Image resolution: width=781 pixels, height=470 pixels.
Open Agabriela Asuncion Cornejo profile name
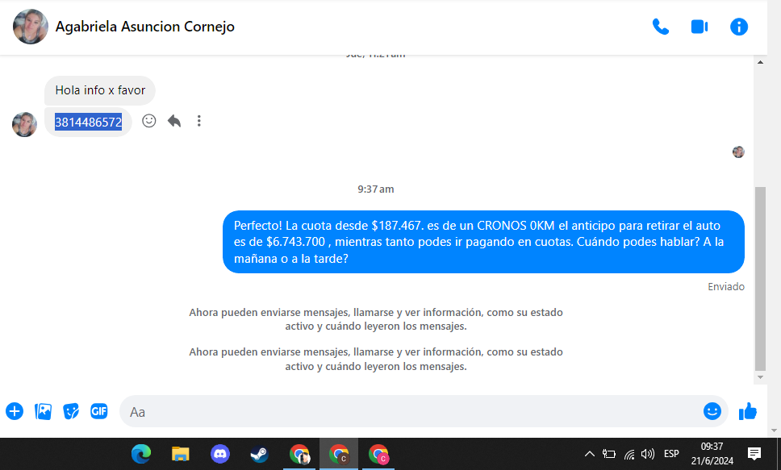tap(144, 27)
